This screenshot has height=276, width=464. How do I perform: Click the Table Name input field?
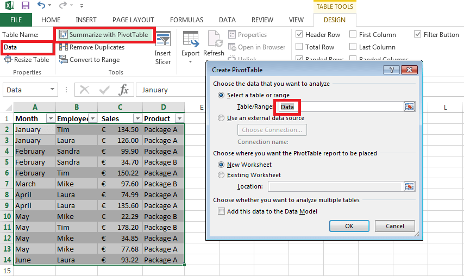[28, 47]
